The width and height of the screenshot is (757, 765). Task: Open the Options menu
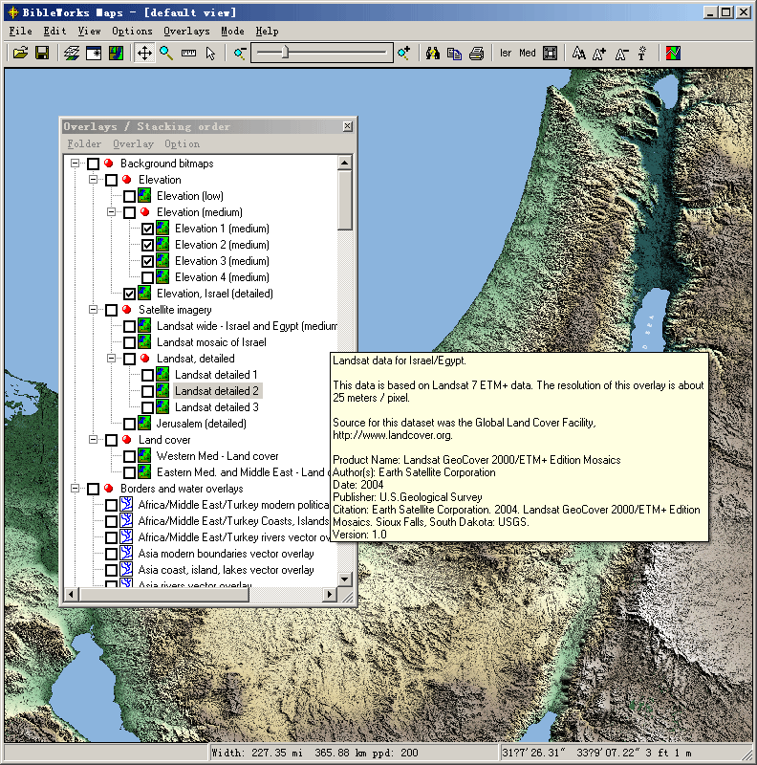[132, 32]
